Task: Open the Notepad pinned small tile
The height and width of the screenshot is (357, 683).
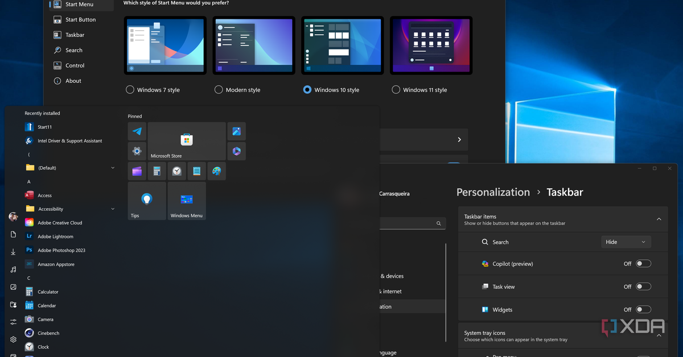Action: [x=197, y=171]
